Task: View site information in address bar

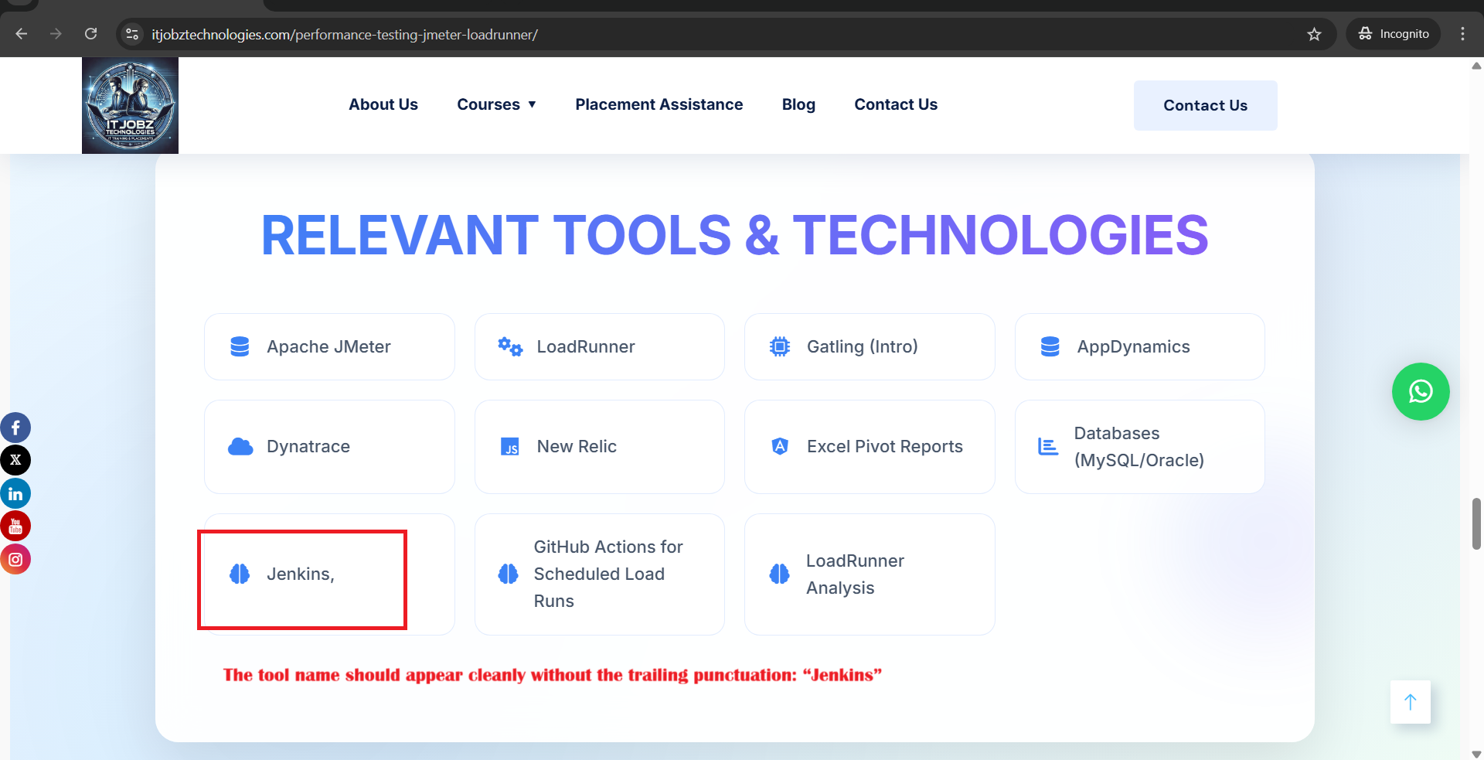Action: coord(132,34)
